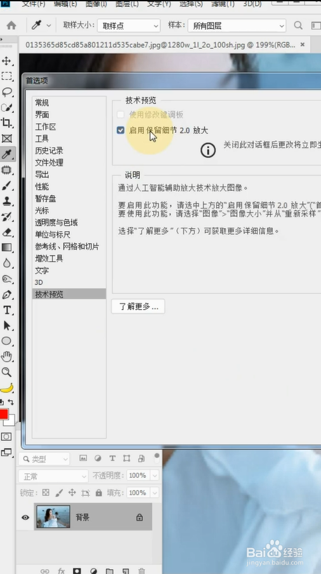
Task: Select the Clone Stamp tool
Action: point(6,201)
